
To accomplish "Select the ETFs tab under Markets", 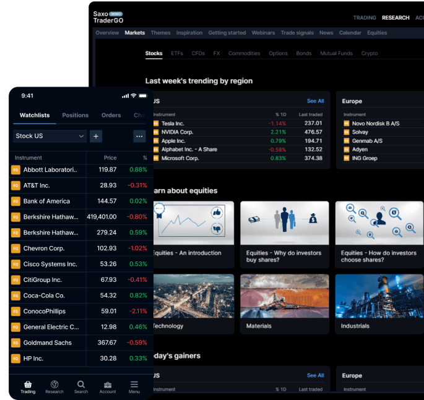I will coord(177,53).
